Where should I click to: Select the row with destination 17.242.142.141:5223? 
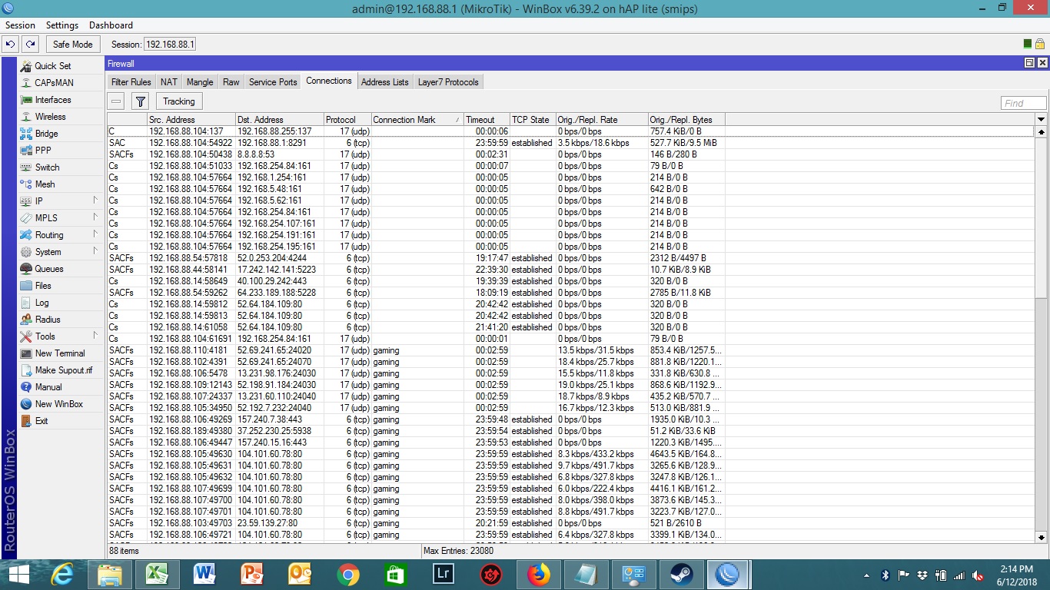(x=570, y=270)
